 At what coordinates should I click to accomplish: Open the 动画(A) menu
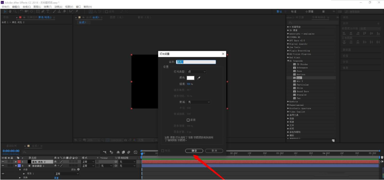click(x=59, y=7)
